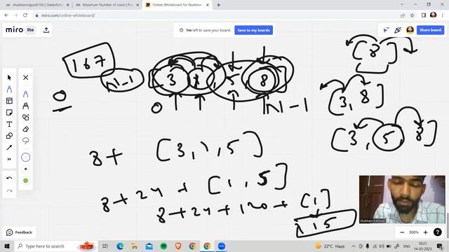
Task: Choose the Pen in the drawing sub-panel
Action: click(25, 94)
